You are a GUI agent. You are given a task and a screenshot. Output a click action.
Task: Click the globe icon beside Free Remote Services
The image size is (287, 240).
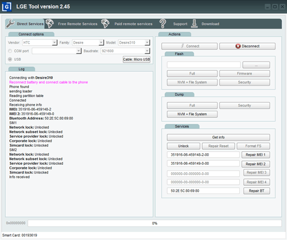click(x=50, y=24)
